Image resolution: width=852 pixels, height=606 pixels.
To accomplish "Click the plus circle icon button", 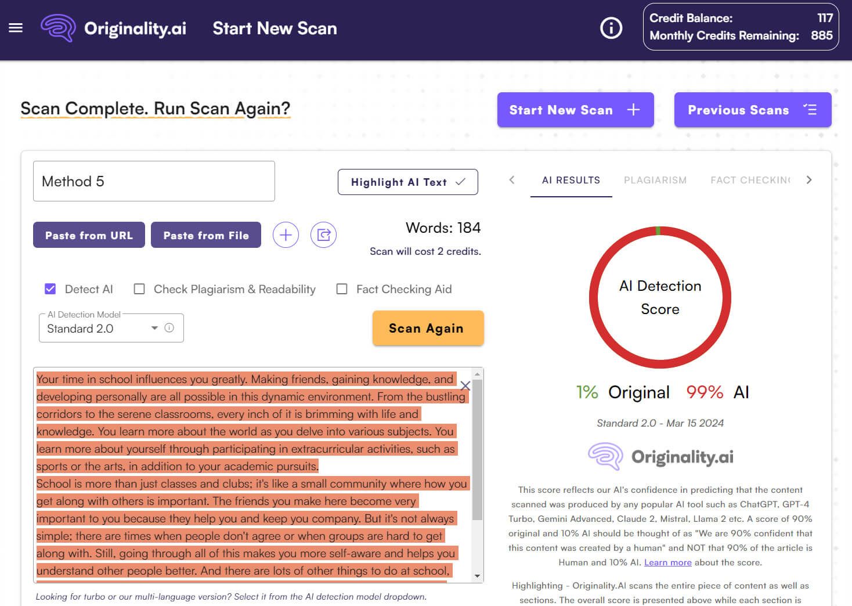I will tap(286, 235).
